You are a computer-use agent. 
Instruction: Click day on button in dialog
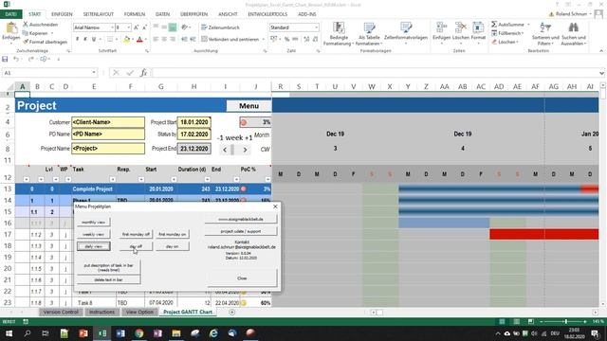coord(173,246)
